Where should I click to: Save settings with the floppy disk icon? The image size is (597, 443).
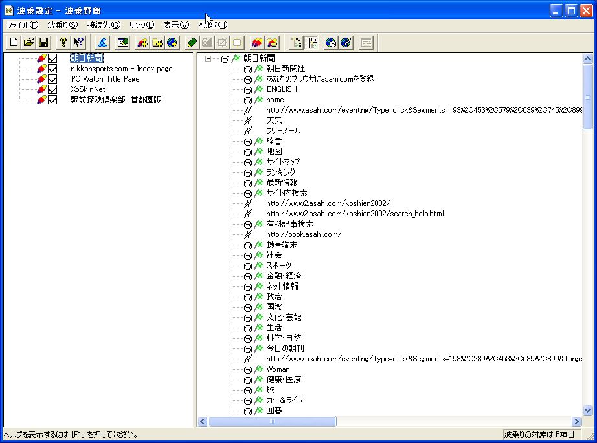(43, 42)
